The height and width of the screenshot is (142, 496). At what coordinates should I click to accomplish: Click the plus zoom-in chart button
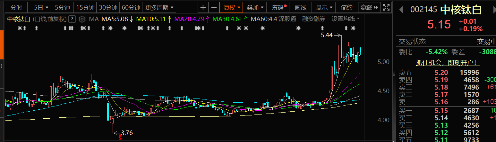(x=203, y=7)
